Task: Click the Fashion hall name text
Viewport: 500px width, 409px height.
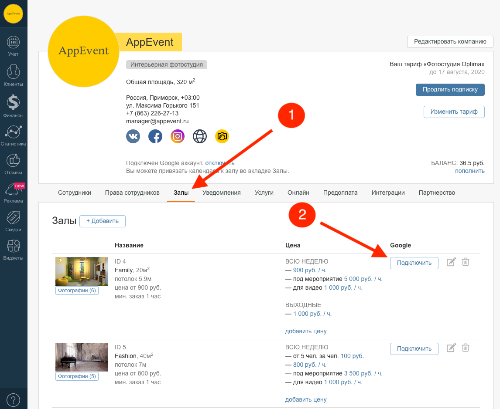Action: (126, 356)
